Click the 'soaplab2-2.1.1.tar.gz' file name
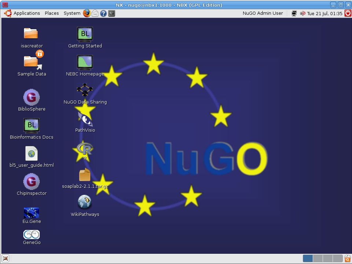 click(85, 186)
